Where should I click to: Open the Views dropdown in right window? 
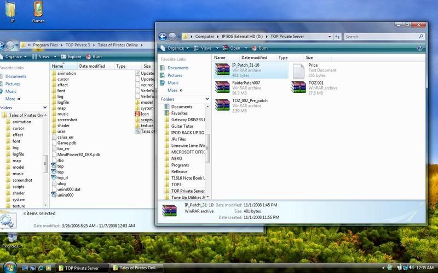click(203, 48)
